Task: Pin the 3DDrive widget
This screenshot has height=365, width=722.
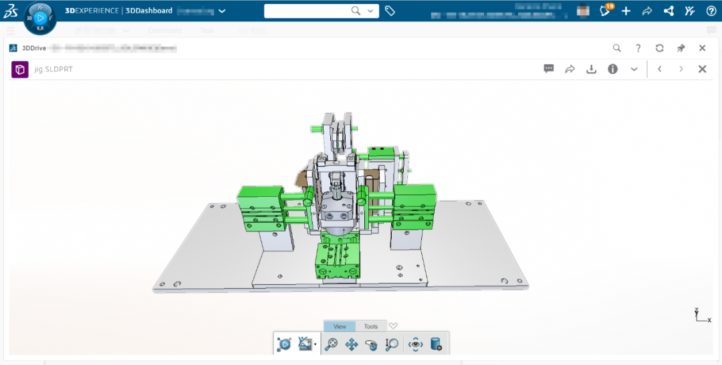Action: pyautogui.click(x=681, y=48)
